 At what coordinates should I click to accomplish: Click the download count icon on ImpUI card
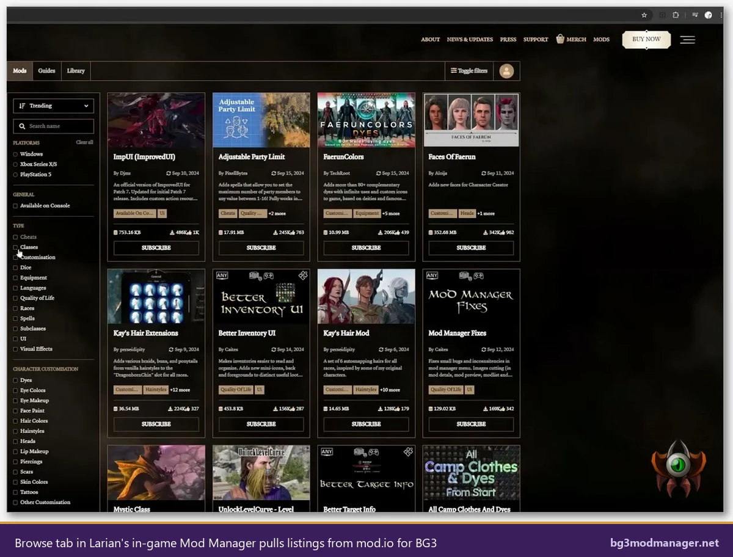(172, 233)
